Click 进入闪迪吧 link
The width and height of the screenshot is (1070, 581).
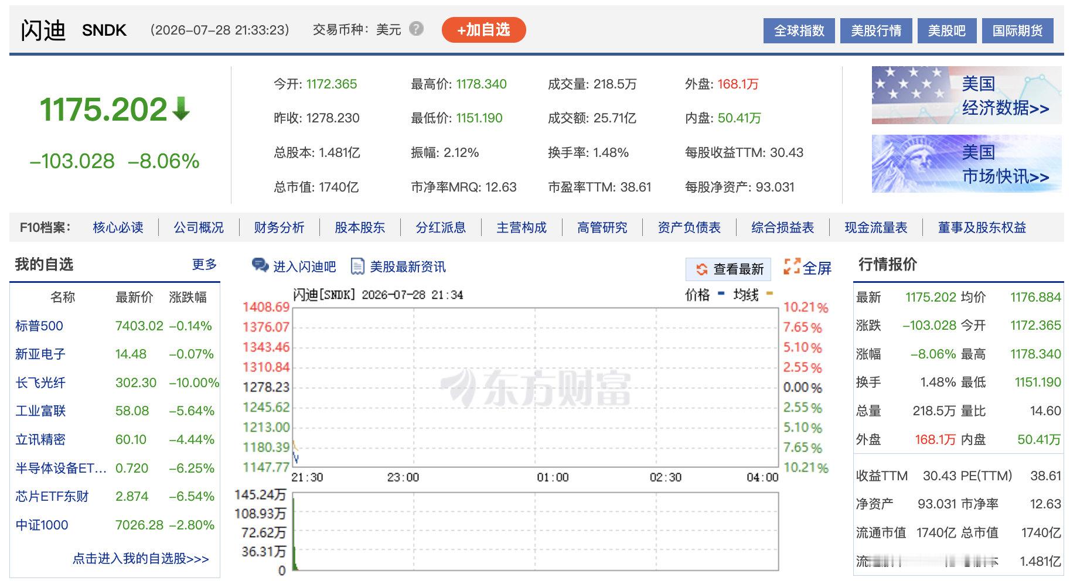click(x=305, y=266)
